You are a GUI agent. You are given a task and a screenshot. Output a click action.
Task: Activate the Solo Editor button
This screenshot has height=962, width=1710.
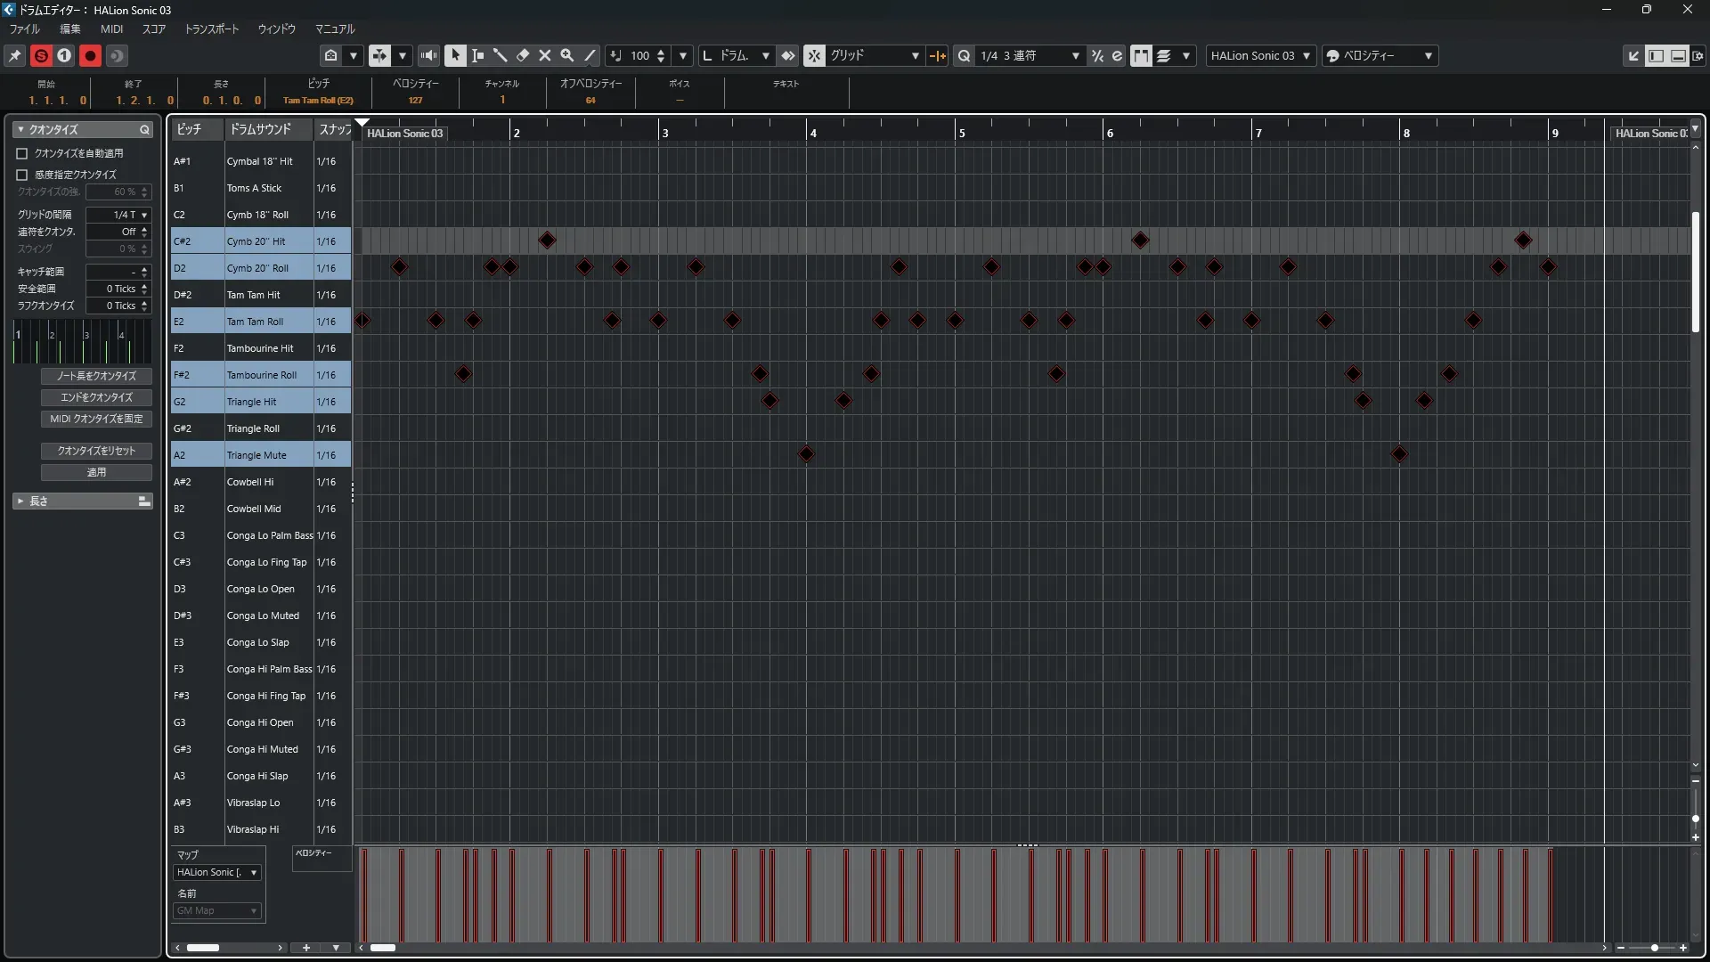coord(41,55)
